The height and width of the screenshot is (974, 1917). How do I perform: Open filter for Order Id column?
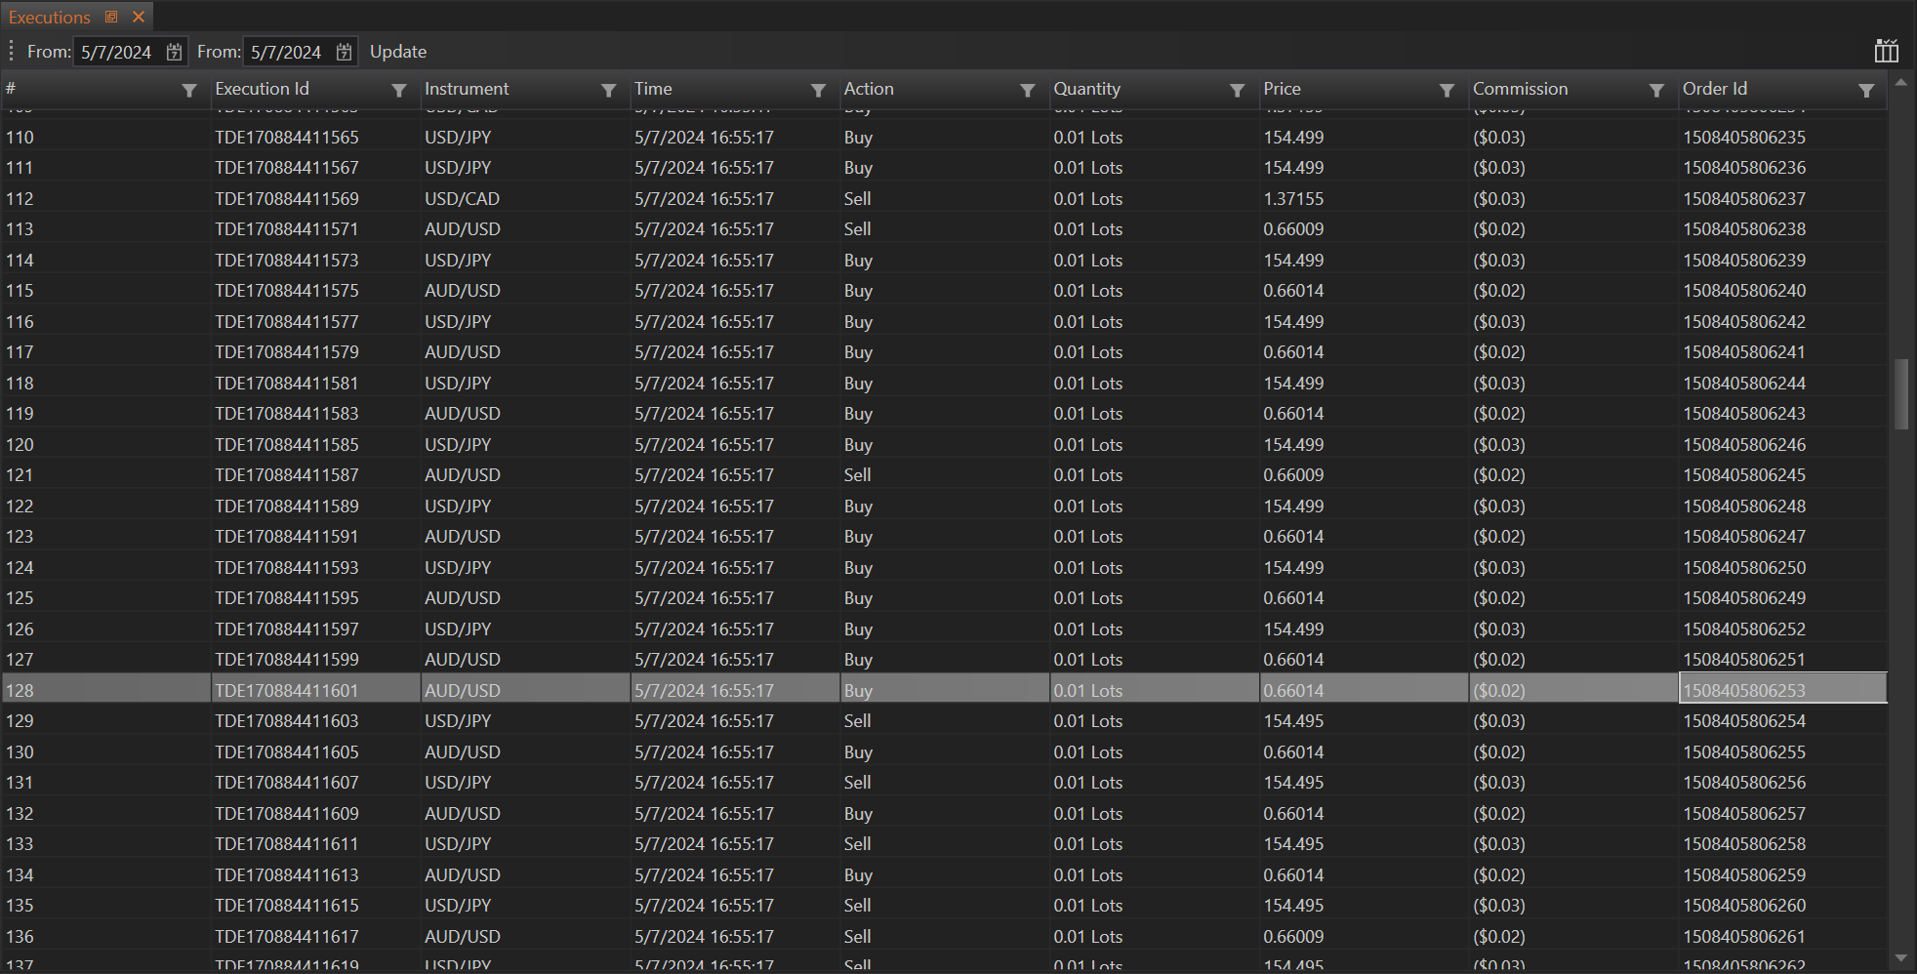[1865, 91]
